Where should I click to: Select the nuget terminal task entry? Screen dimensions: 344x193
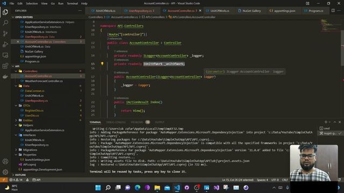tap(329, 133)
